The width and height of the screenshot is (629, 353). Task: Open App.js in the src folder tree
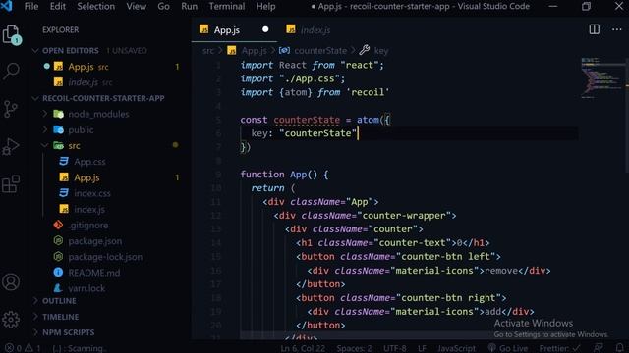point(86,177)
